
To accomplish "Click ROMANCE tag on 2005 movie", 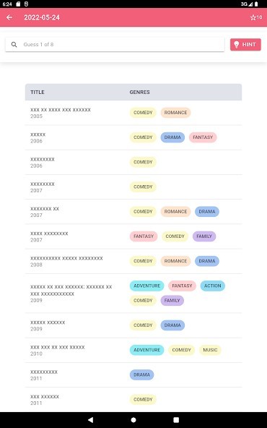I will pos(175,113).
